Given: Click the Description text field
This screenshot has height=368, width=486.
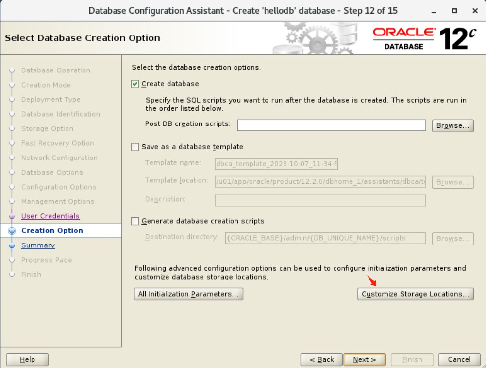Looking at the screenshot, I should [x=320, y=200].
